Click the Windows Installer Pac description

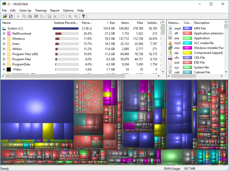(x=209, y=48)
